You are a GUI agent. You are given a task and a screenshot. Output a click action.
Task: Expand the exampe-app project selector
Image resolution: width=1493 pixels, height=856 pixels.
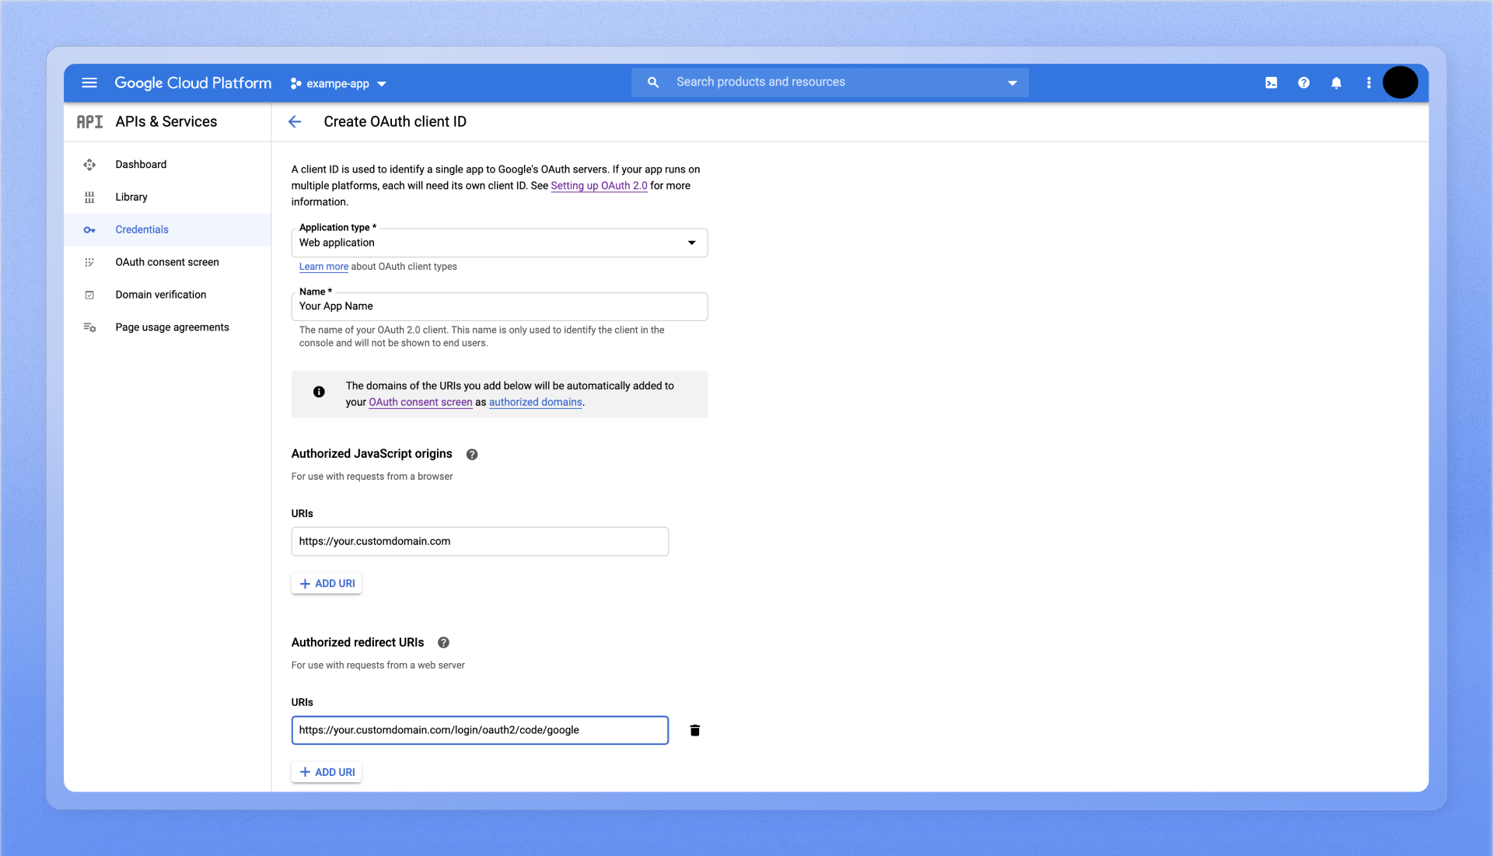(x=339, y=84)
